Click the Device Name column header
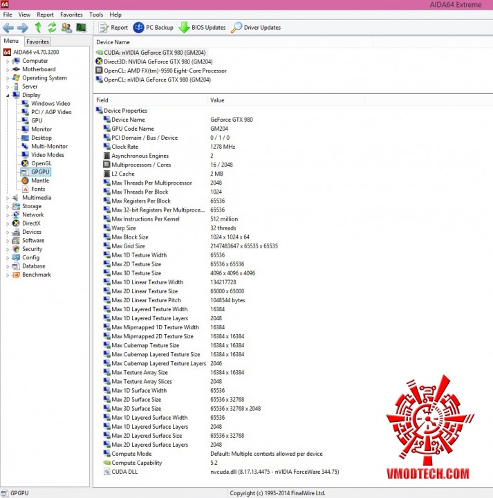Viewport: 493px width, 498px height. (233, 42)
